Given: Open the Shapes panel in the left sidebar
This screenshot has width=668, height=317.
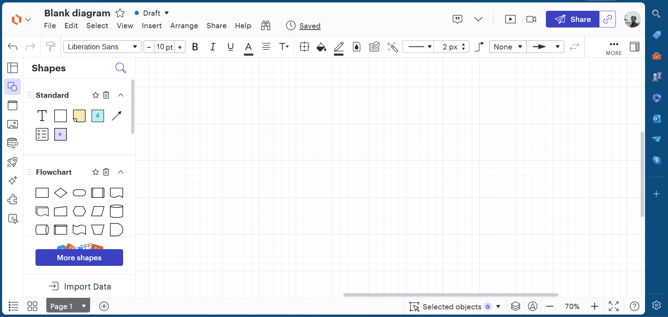Looking at the screenshot, I should pos(13,87).
